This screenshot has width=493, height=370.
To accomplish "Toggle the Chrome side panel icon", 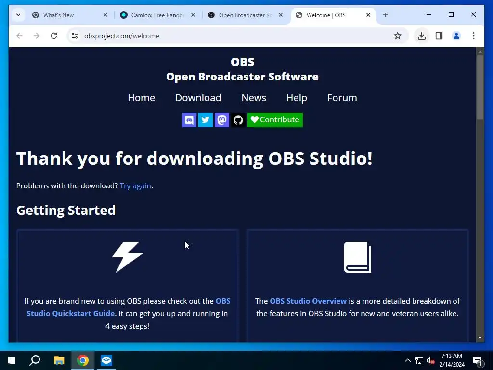I will point(439,36).
